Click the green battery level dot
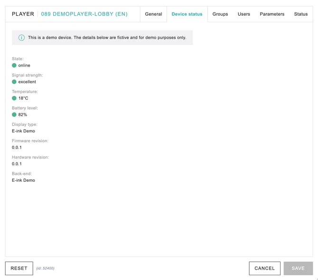Image resolution: width=318 pixels, height=280 pixels. pyautogui.click(x=14, y=114)
